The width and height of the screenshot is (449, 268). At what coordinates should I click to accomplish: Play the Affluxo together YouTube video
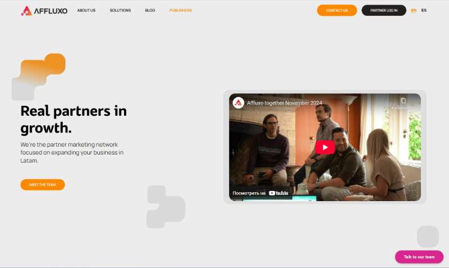tap(325, 147)
